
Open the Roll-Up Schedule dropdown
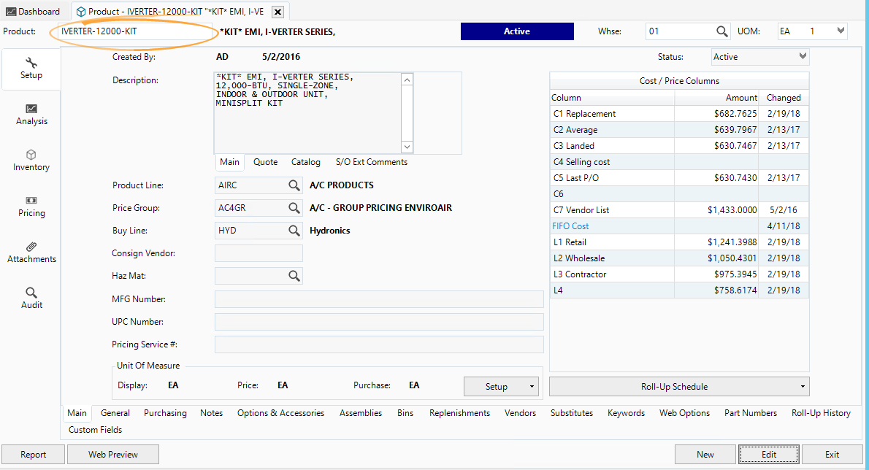679,387
